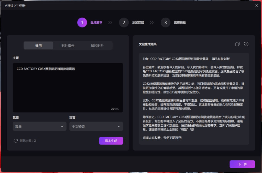Image resolution: width=262 pixels, height=173 pixels.
Task: Click the 26/300 character count
Action: 115,109
